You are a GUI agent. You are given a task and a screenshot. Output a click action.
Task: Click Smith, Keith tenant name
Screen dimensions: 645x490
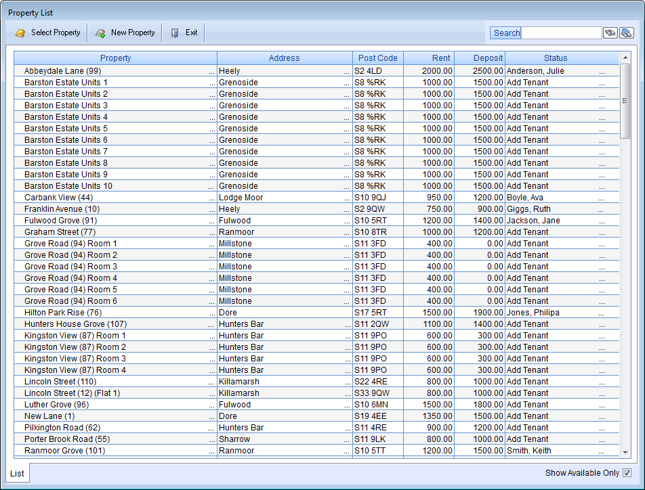pos(529,451)
